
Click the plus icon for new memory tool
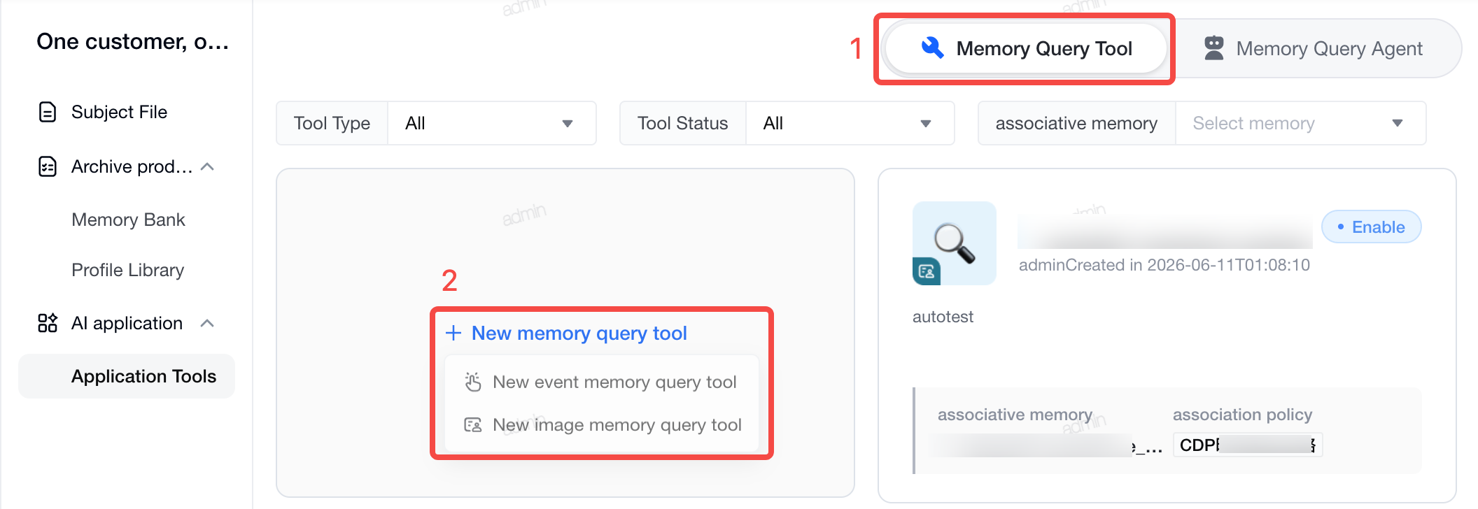point(453,333)
